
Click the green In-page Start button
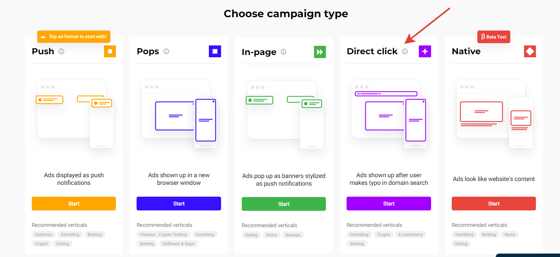284,204
